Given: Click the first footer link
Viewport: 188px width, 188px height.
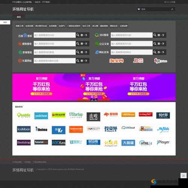Looking at the screenshot, I should pyautogui.click(x=17, y=162).
